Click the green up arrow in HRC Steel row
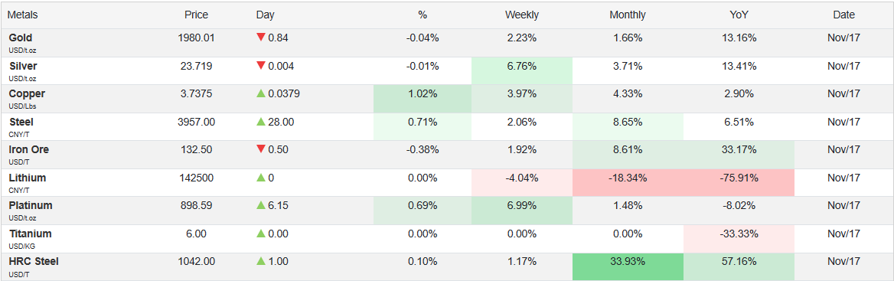 tap(260, 262)
